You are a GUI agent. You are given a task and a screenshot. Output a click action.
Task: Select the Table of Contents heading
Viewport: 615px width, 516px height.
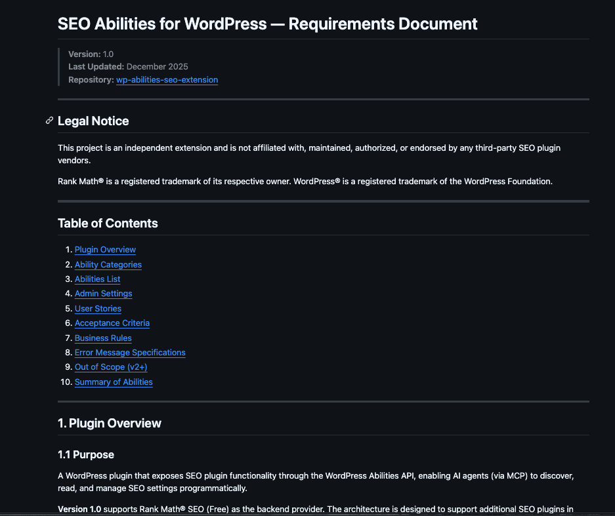pos(108,223)
